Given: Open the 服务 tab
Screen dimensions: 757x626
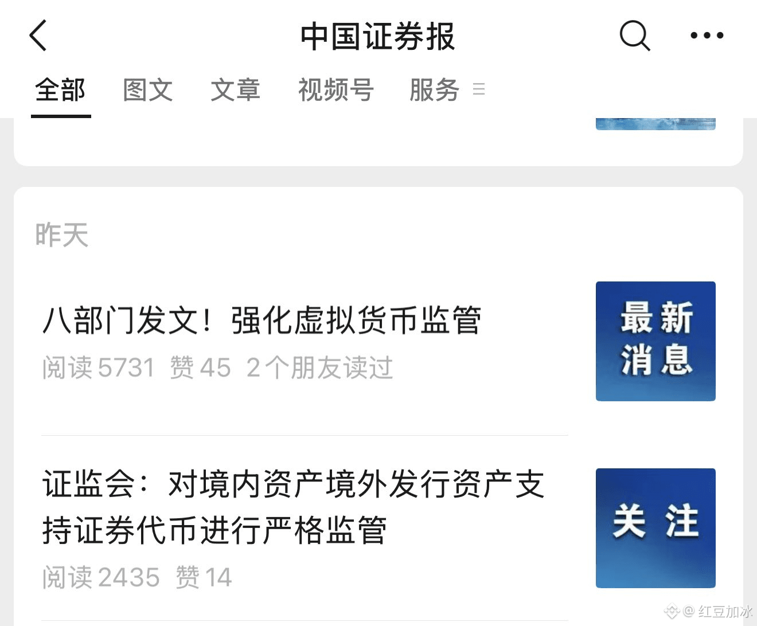Looking at the screenshot, I should point(434,90).
